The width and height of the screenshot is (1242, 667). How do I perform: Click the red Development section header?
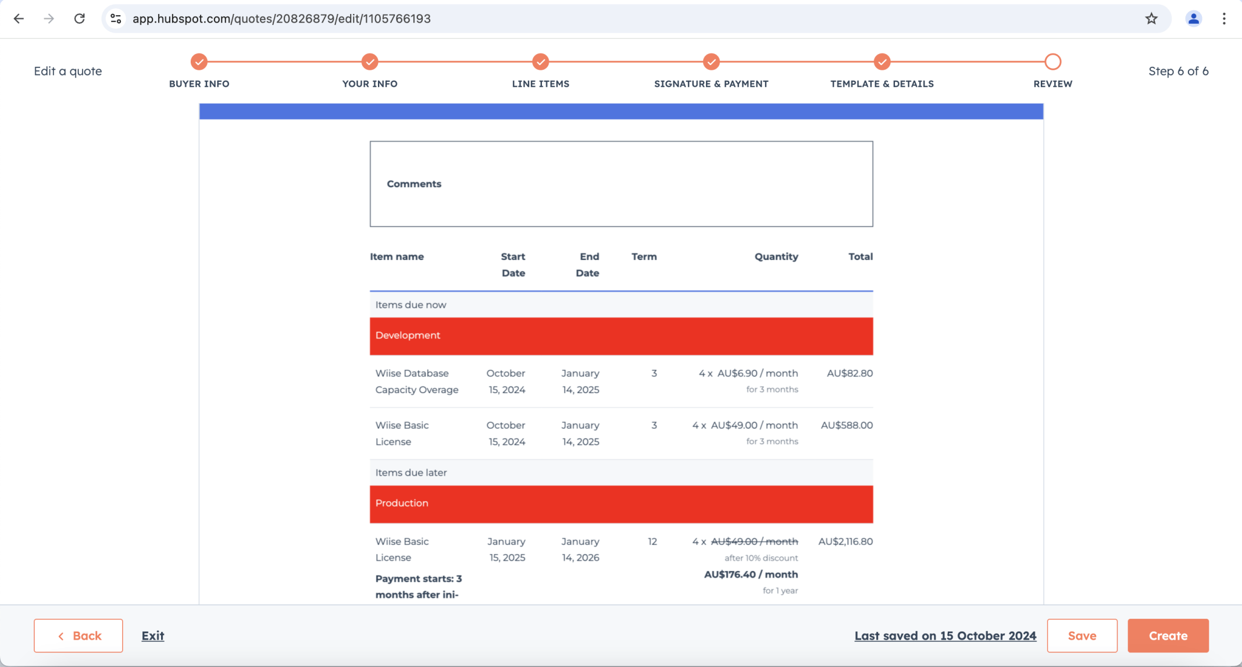point(622,336)
